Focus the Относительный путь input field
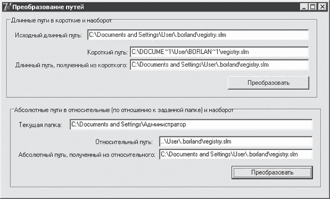The image size is (330, 199). 236,141
